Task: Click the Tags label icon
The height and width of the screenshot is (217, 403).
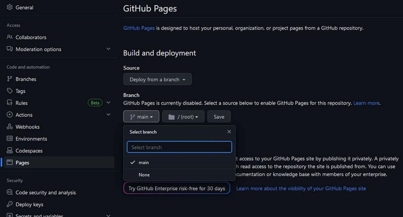Action: [x=10, y=91]
